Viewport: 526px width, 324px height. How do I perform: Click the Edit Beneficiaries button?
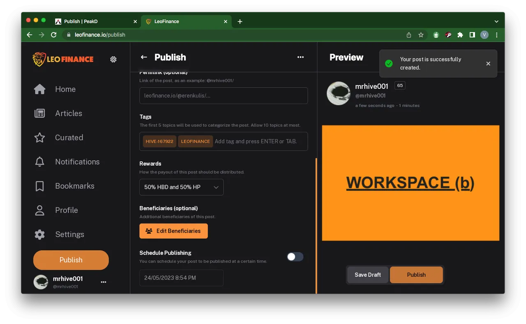[x=173, y=231]
